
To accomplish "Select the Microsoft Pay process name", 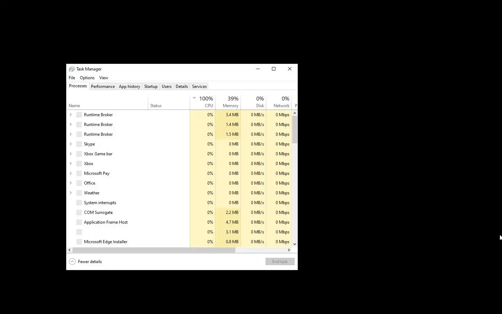I will (x=97, y=173).
